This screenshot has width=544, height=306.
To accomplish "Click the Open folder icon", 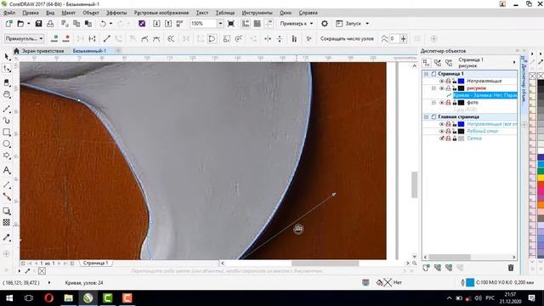I will click(20, 24).
